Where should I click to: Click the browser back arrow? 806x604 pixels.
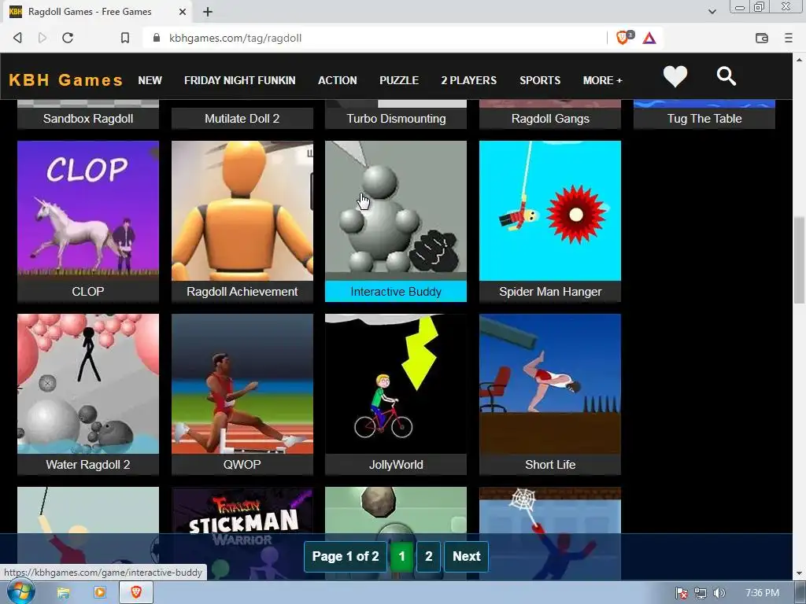17,38
